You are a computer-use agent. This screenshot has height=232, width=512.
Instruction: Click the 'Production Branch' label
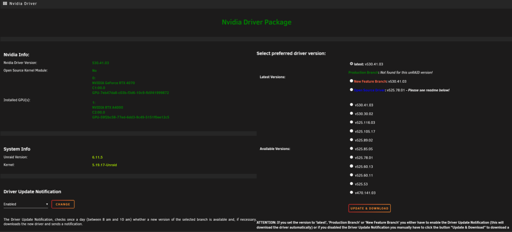tap(363, 72)
